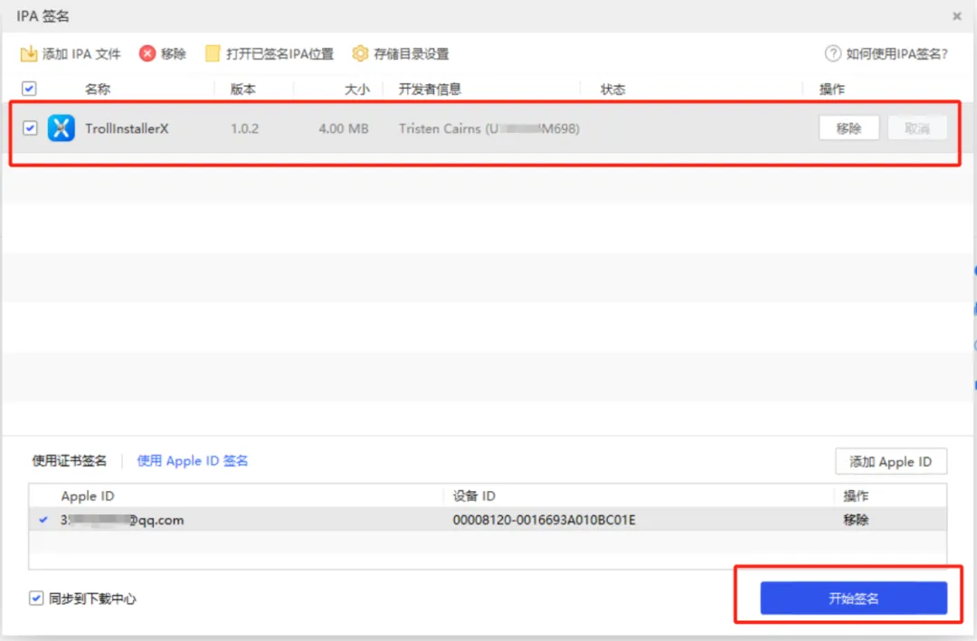977x641 pixels.
Task: Close the IPA signing dialog
Action: click(x=956, y=16)
